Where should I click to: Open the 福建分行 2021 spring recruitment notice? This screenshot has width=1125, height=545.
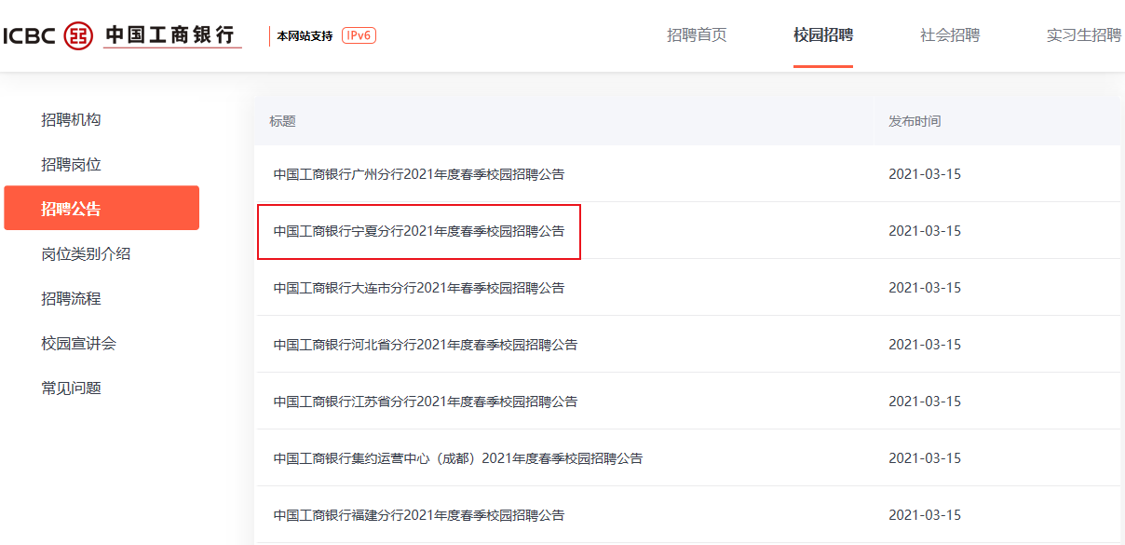pyautogui.click(x=419, y=515)
